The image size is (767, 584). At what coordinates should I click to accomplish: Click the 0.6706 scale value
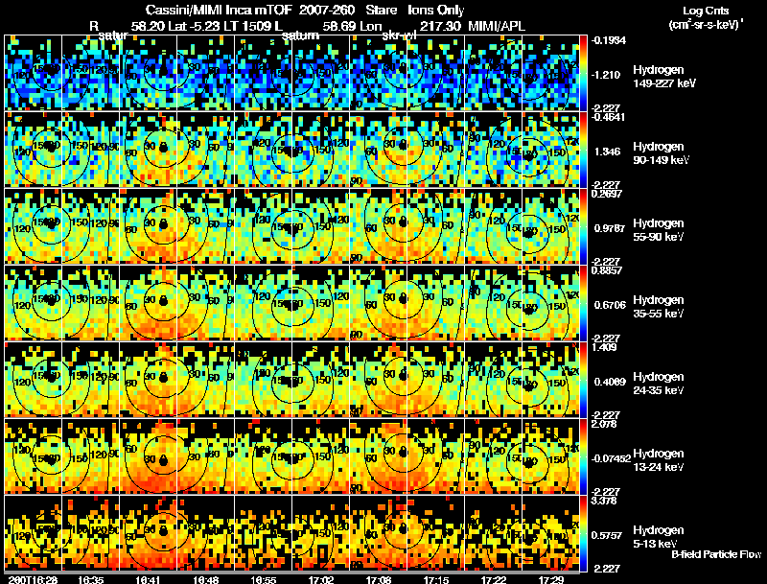[610, 305]
